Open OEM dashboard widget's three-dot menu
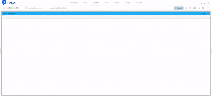Viewport: 212px width, 96px height. 207,14
